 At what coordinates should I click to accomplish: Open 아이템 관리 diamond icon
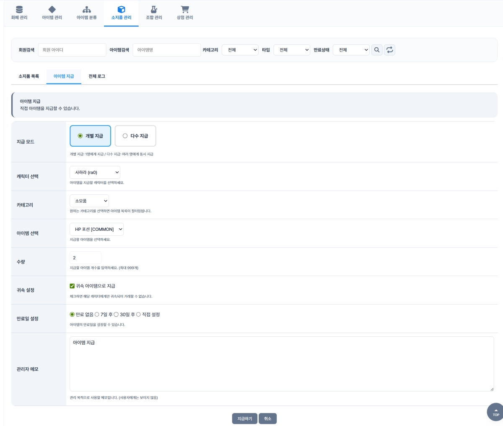[x=52, y=9]
